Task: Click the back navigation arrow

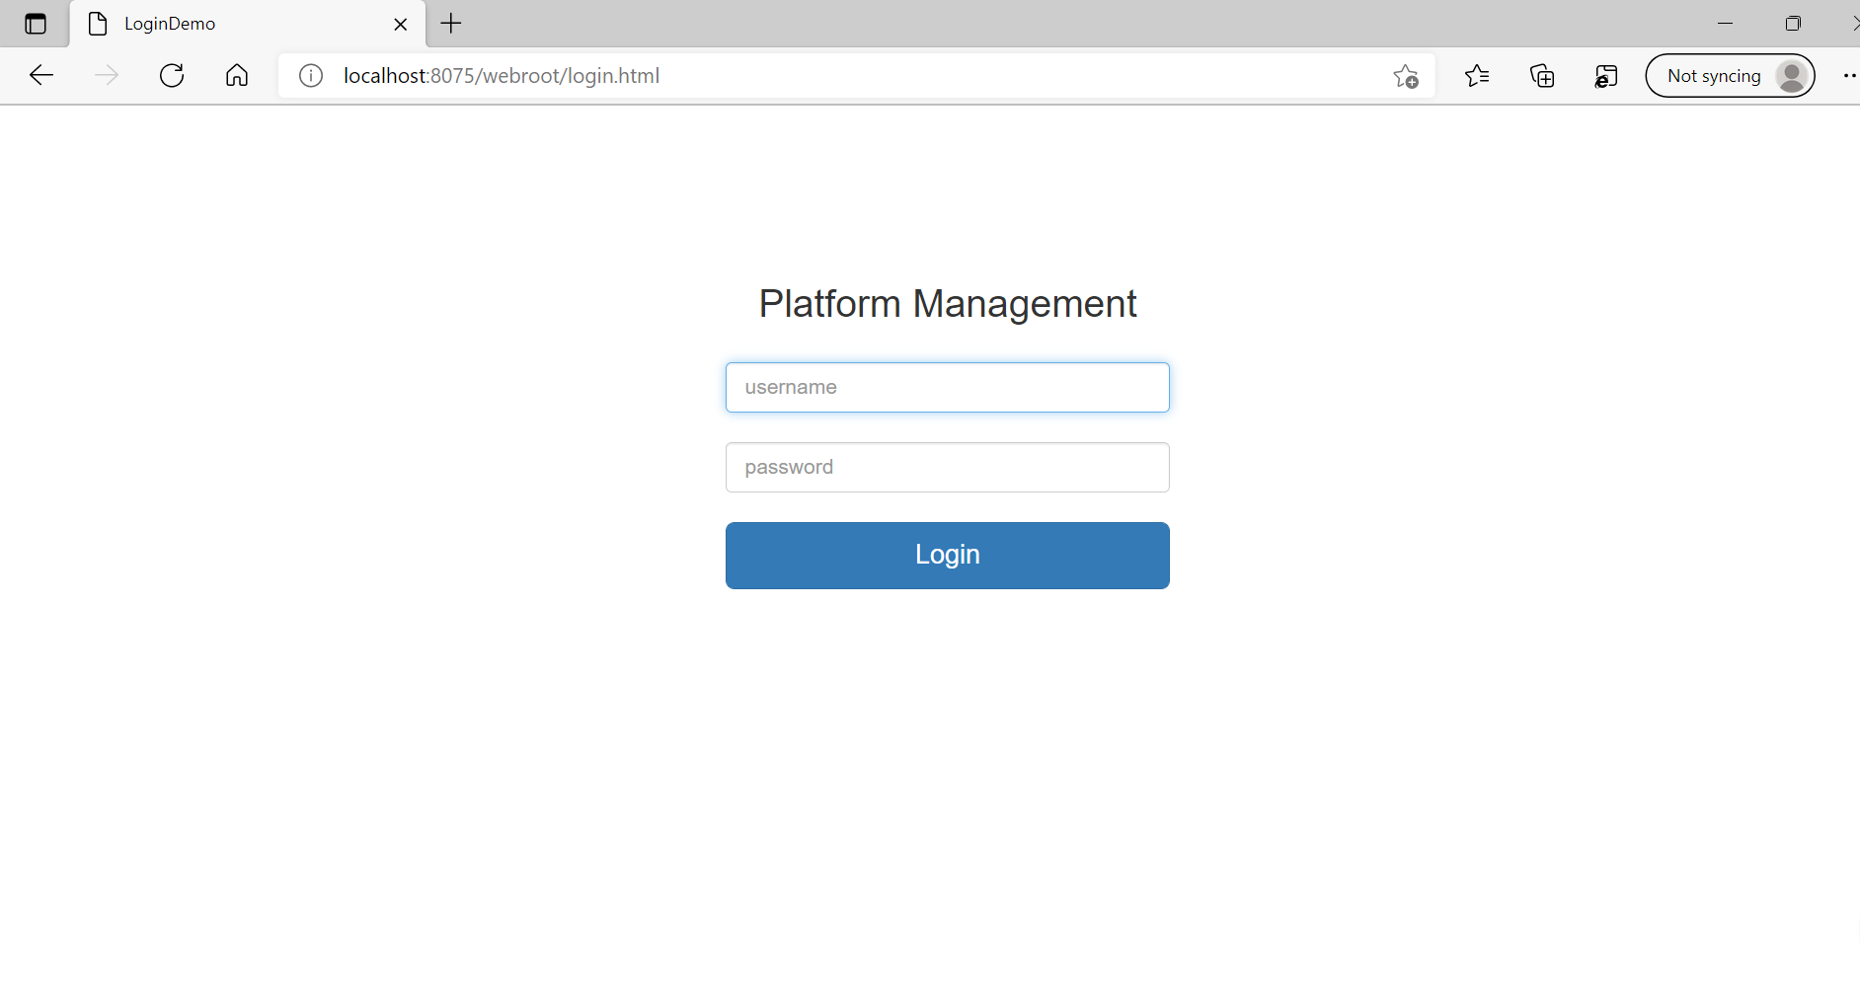Action: click(x=41, y=75)
